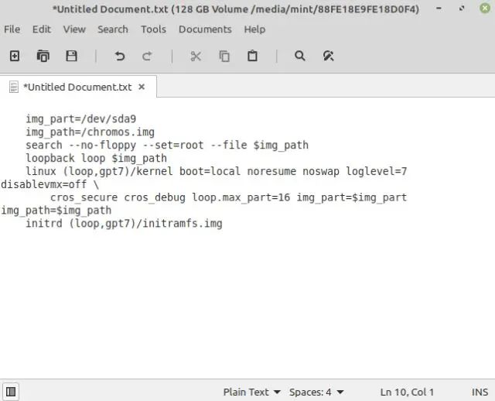
Task: Open the Documents menu
Action: (205, 29)
